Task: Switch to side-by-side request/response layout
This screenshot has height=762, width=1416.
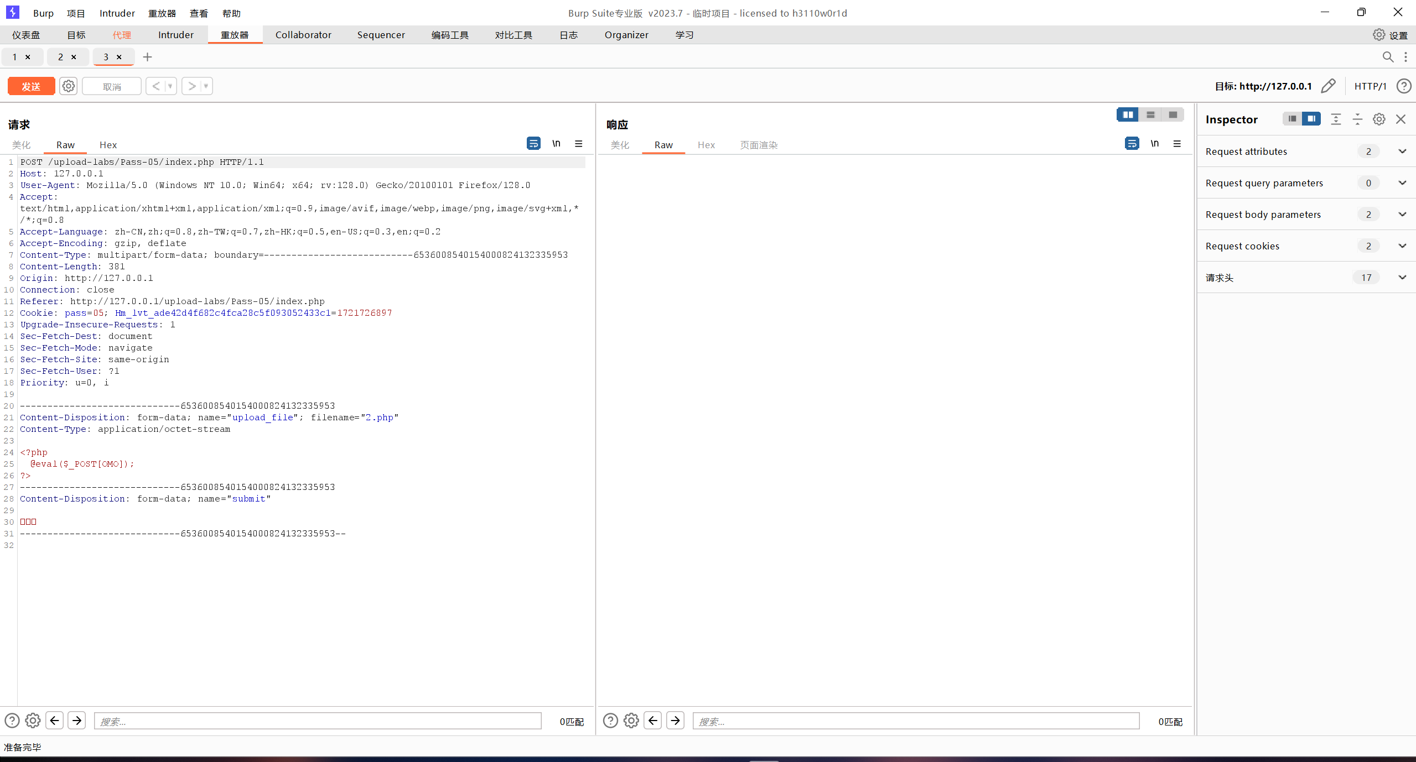Action: [x=1128, y=114]
